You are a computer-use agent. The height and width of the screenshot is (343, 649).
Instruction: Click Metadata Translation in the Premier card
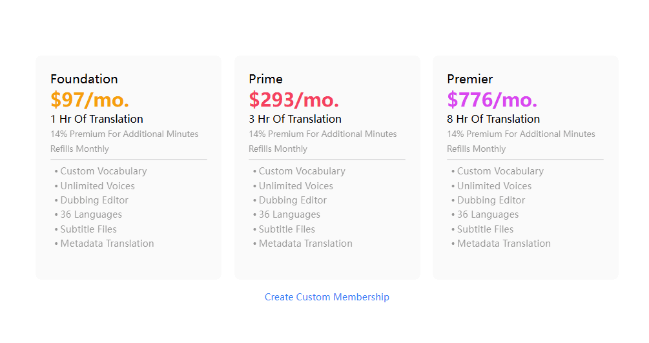tap(504, 244)
